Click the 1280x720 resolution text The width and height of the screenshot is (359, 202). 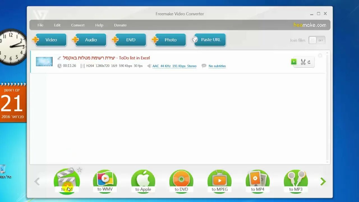(102, 66)
